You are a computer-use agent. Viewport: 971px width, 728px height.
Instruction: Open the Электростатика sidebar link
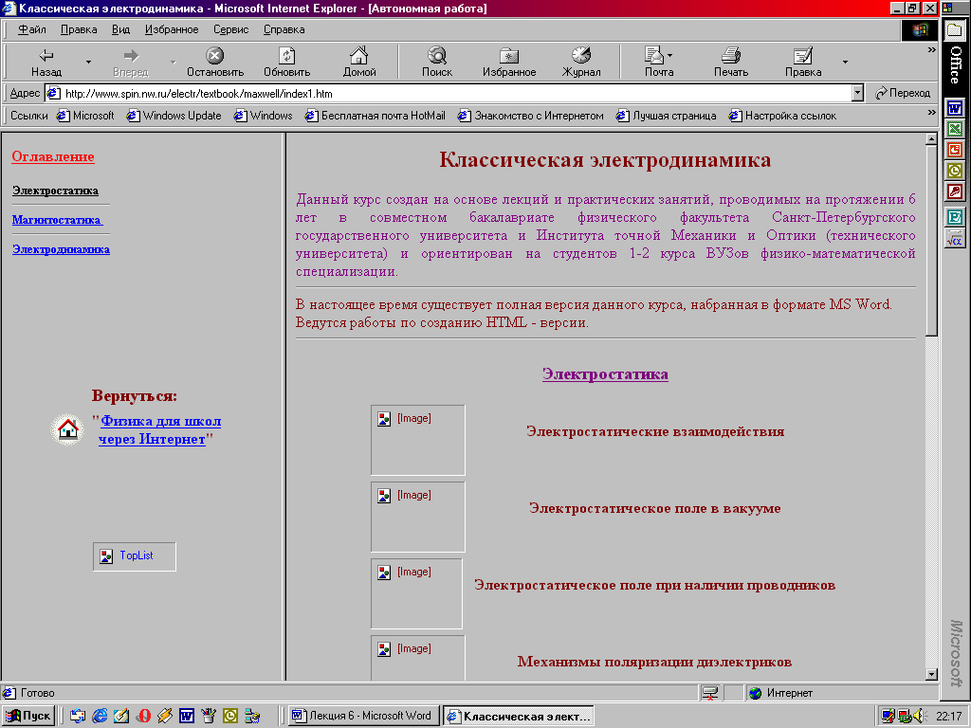point(55,191)
